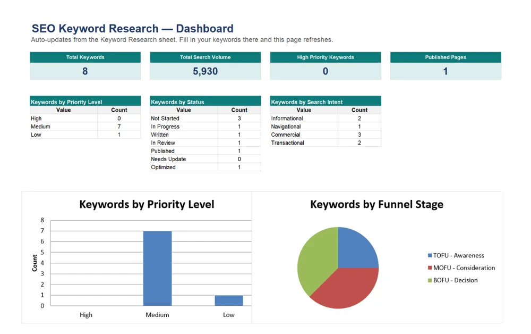This screenshot has height=334, width=531.
Task: Click the green BOFU legend color marker
Action: pyautogui.click(x=430, y=280)
